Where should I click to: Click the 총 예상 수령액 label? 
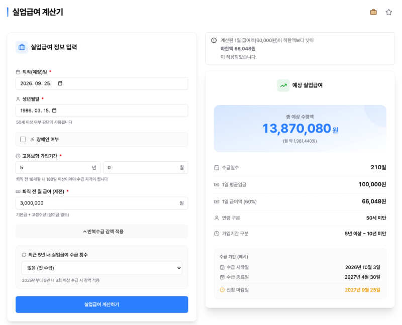click(x=300, y=117)
